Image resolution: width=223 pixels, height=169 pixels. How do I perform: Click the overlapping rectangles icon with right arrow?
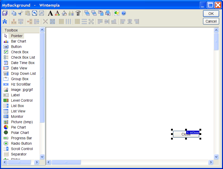point(108,13)
